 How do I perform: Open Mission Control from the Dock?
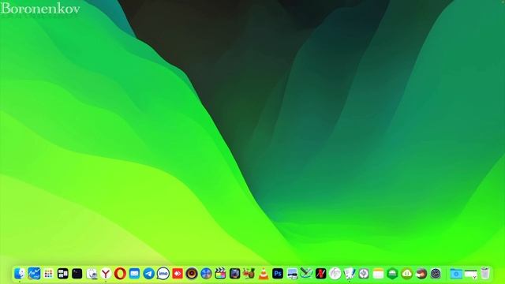coord(63,274)
